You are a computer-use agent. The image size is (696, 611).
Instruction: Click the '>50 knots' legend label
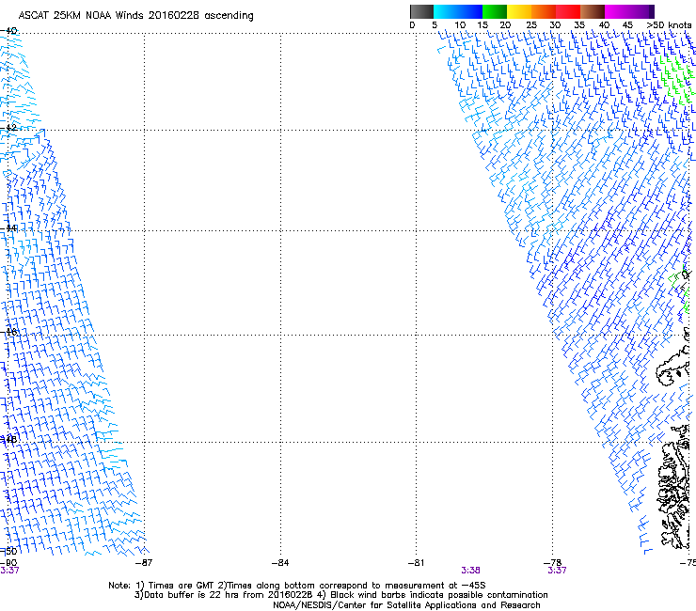(669, 25)
